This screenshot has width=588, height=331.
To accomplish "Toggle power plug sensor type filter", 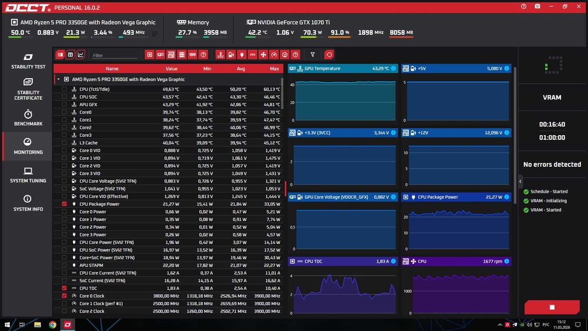I will pos(242,55).
